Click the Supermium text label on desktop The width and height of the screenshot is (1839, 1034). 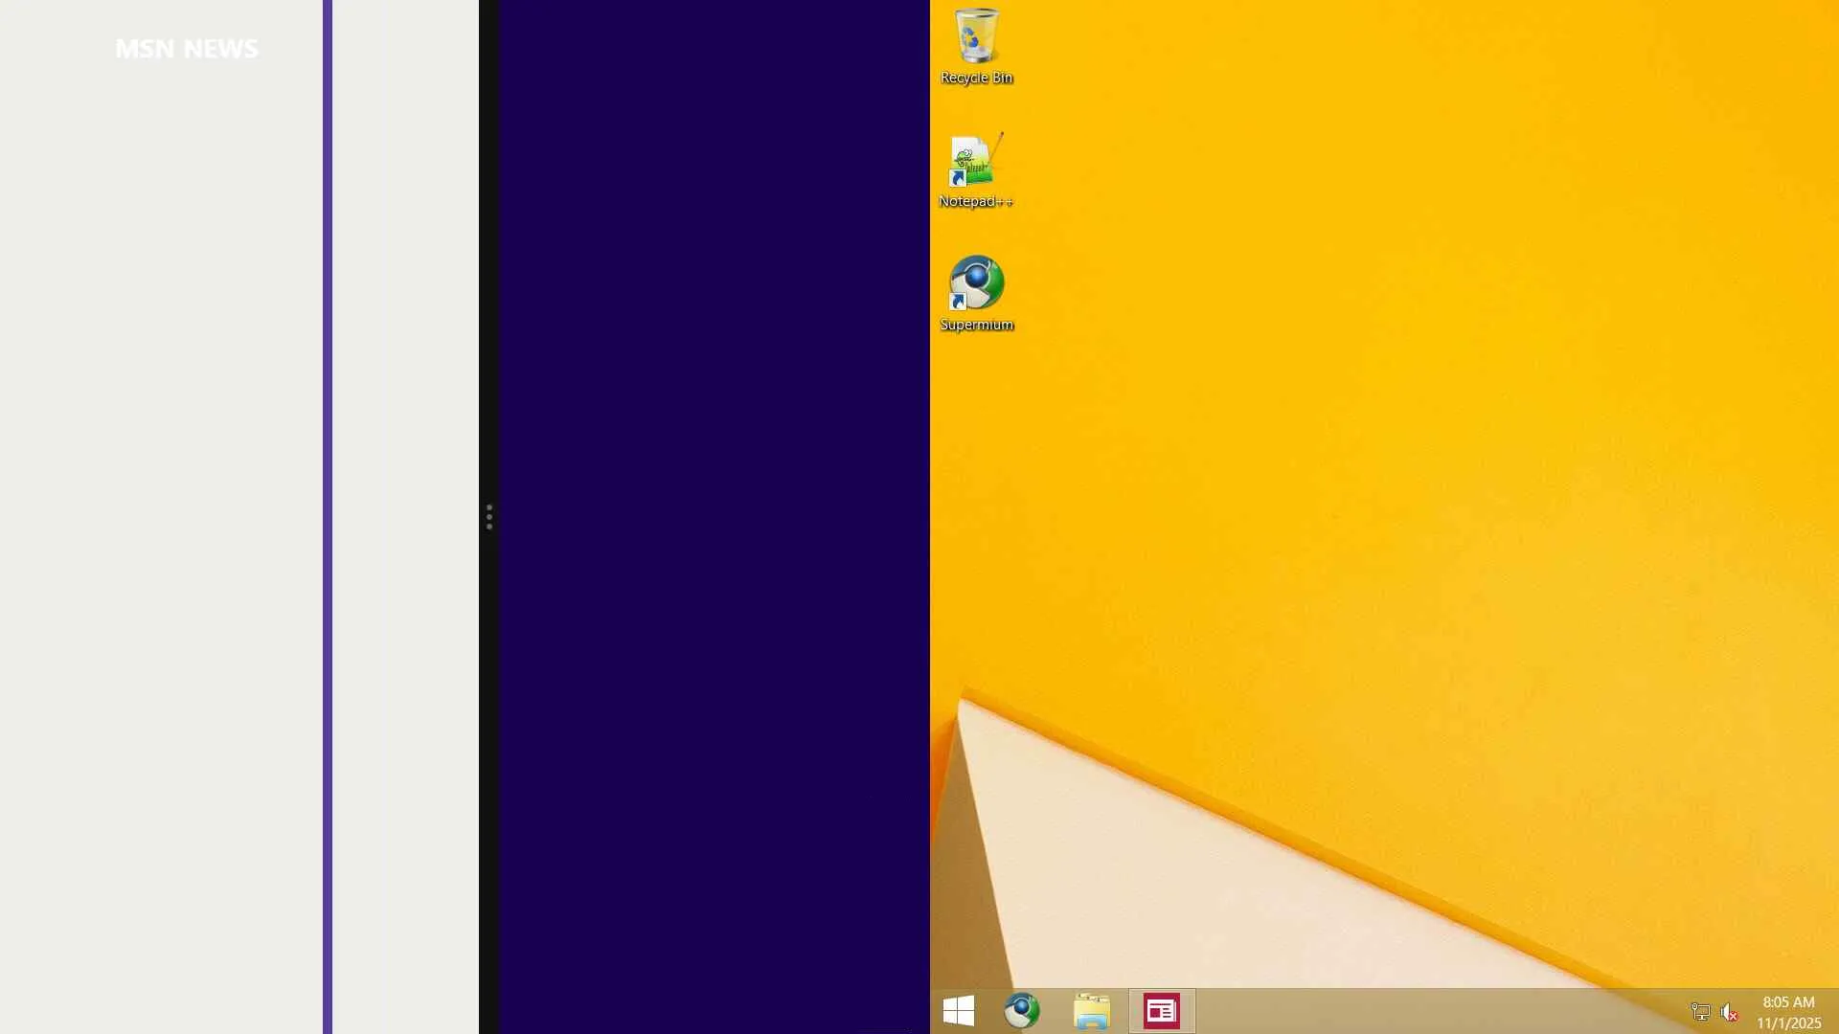(976, 325)
